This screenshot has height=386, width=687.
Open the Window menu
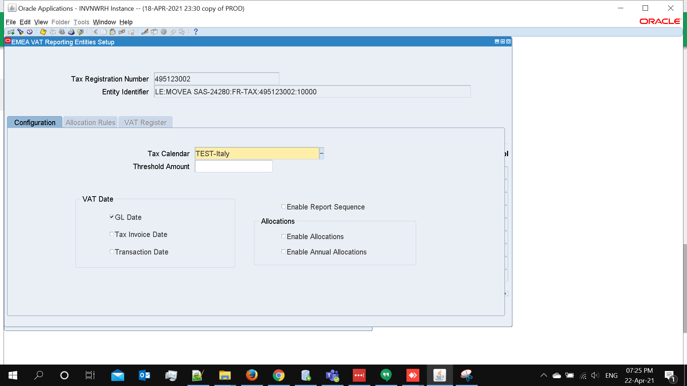pyautogui.click(x=104, y=22)
